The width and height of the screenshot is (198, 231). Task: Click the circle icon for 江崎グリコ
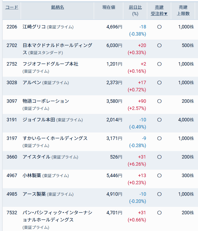tap(159, 27)
